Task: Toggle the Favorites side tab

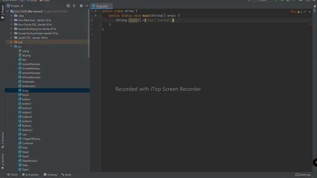Action: coord(2,161)
